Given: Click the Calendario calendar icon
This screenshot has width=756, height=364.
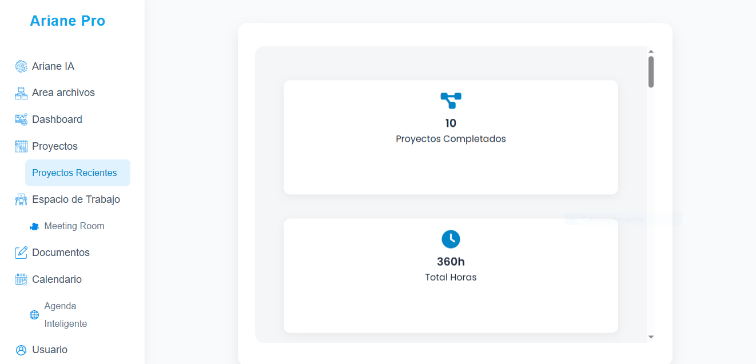Looking at the screenshot, I should (x=21, y=279).
